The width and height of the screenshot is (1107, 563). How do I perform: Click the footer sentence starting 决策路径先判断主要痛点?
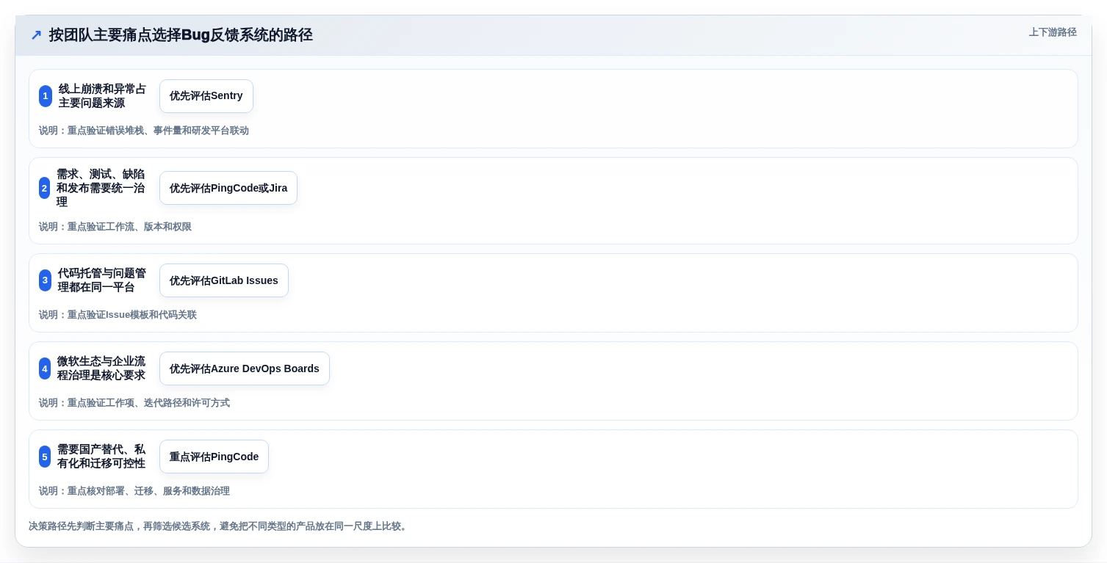218,526
